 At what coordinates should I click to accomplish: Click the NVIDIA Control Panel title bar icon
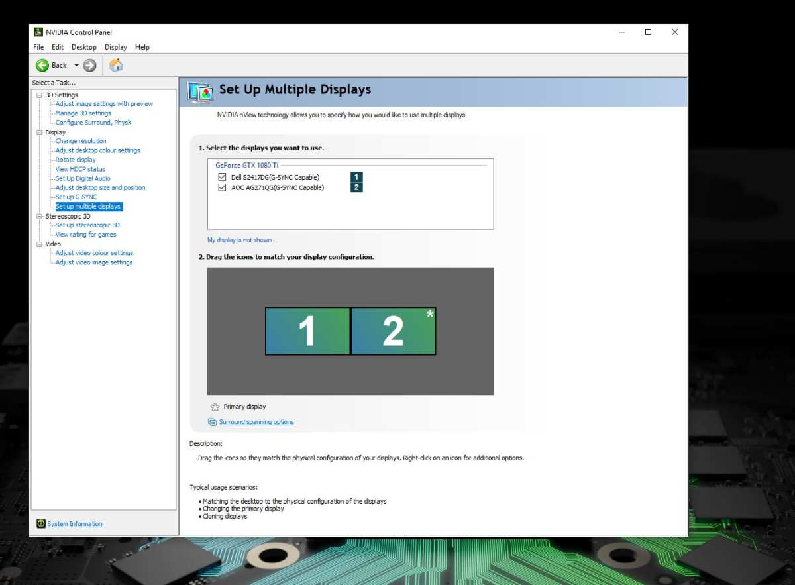pyautogui.click(x=38, y=32)
